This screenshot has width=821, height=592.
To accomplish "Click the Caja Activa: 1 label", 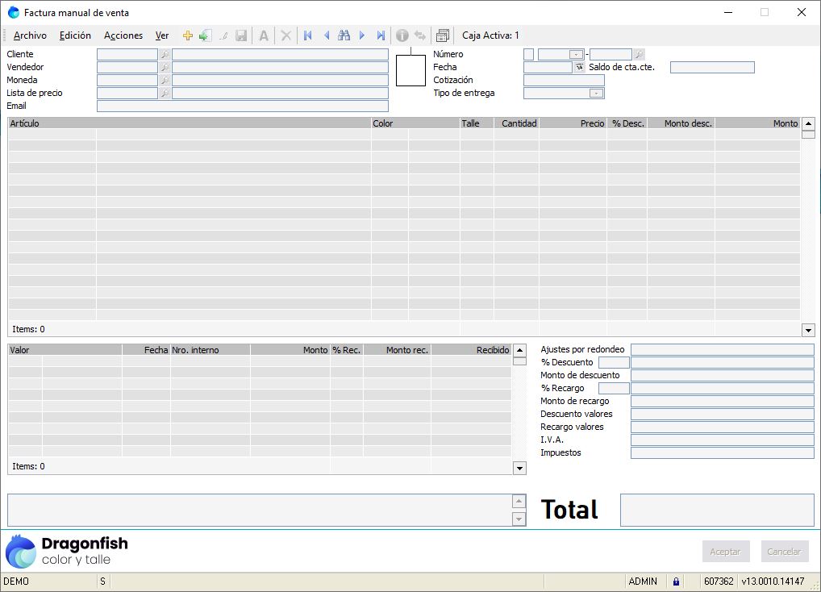I will 490,35.
